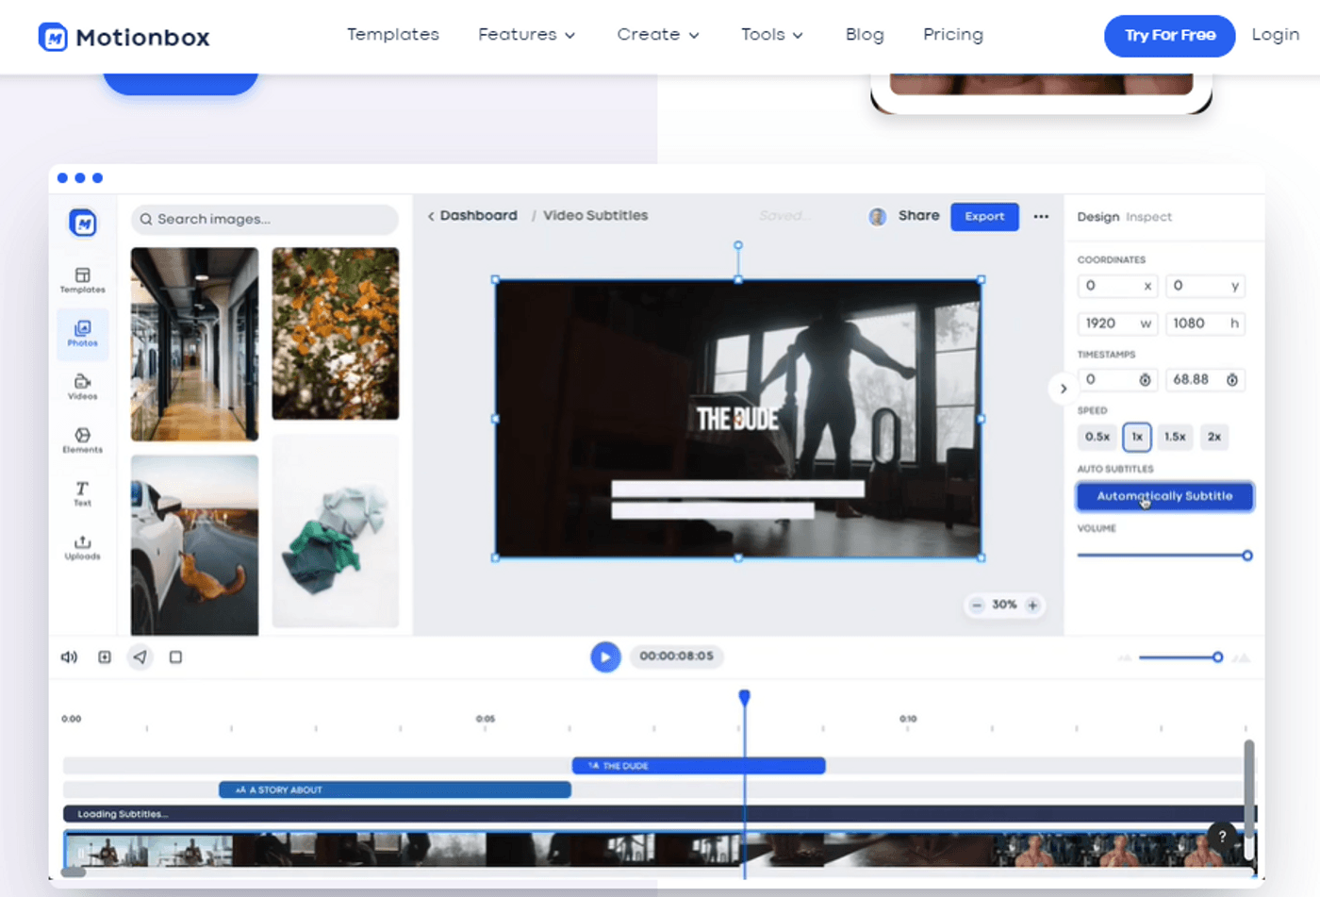Screen dimensions: 1320x897
Task: Expand the Tools dropdown menu
Action: pos(771,35)
